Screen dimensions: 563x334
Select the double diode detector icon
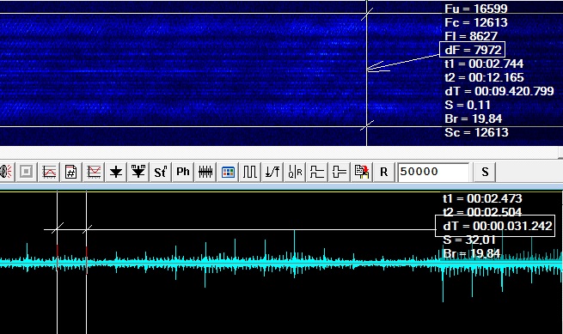coord(138,172)
